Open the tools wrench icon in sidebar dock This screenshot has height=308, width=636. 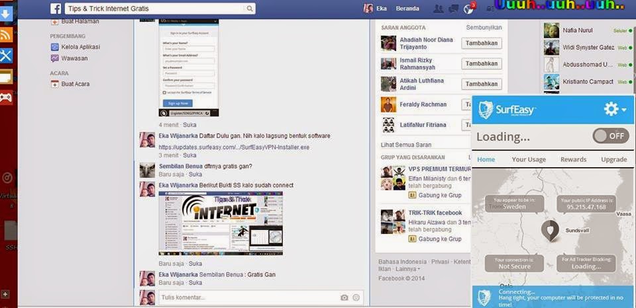6,56
